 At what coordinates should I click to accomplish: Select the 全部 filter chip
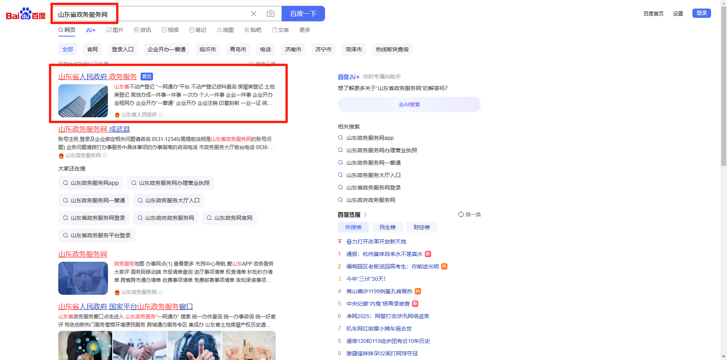pos(68,49)
